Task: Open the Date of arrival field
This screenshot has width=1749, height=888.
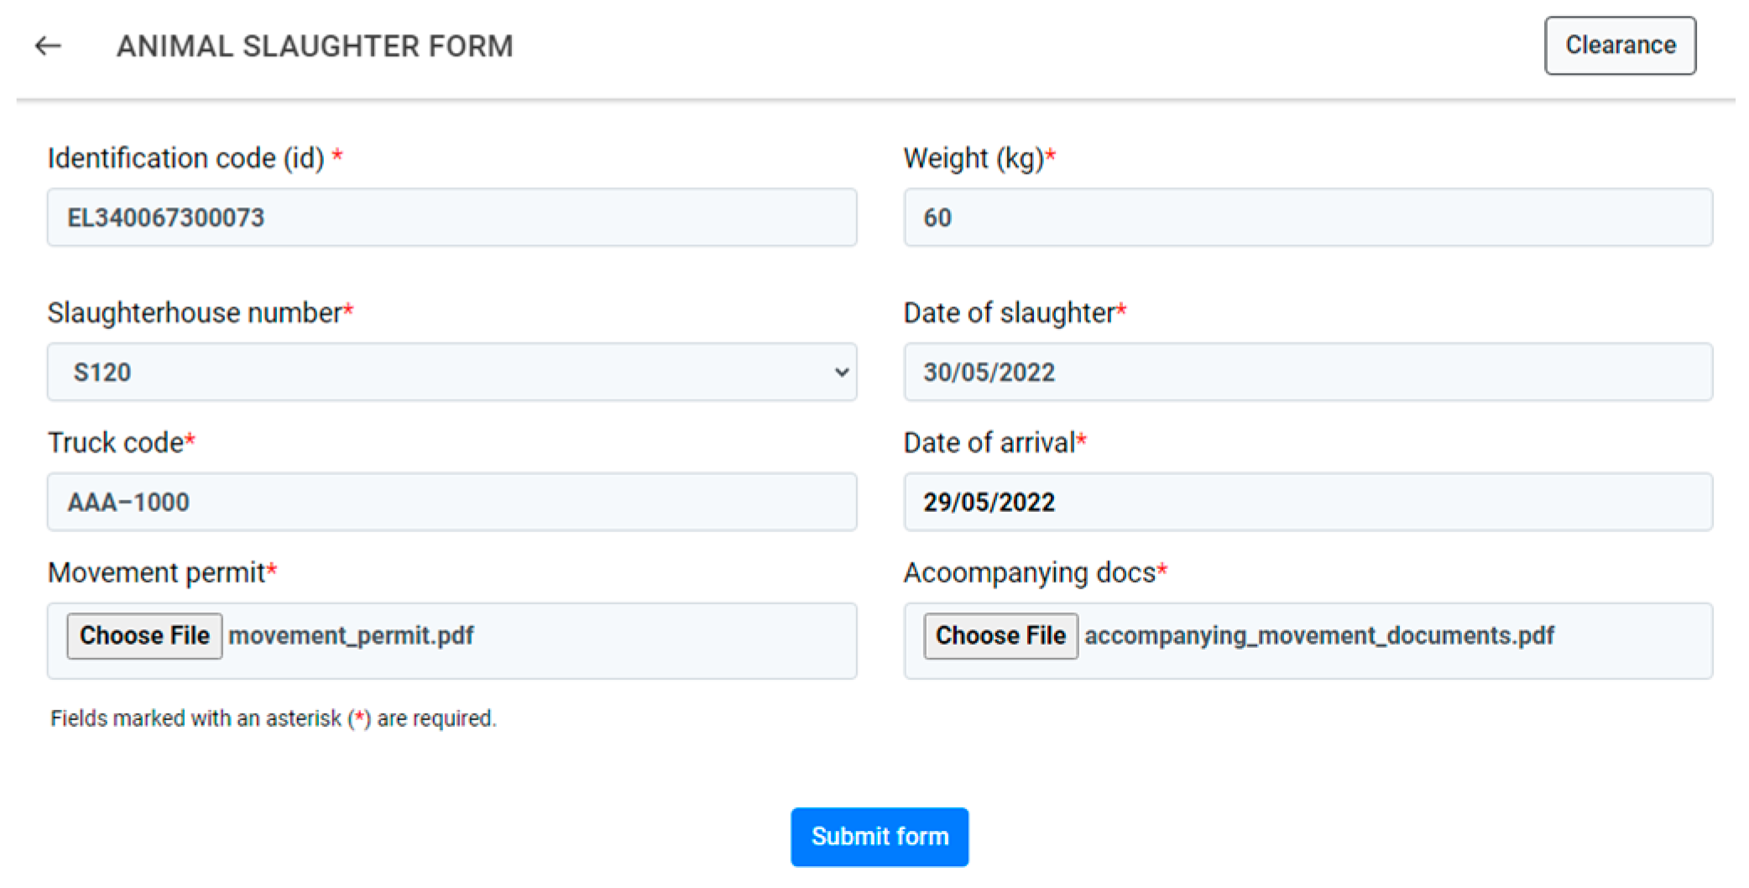Action: tap(1308, 502)
